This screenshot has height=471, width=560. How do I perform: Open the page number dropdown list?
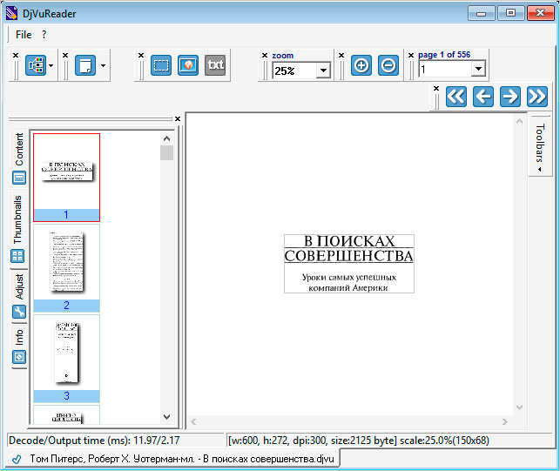[479, 69]
